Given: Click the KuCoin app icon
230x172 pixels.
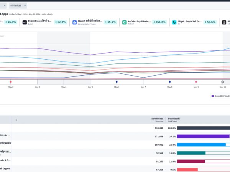Looking at the screenshot, I should pyautogui.click(x=124, y=22).
